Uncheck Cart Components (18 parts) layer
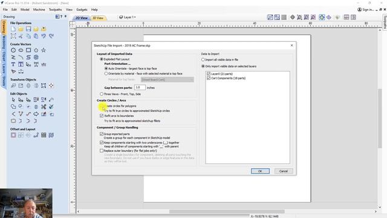 (209, 78)
